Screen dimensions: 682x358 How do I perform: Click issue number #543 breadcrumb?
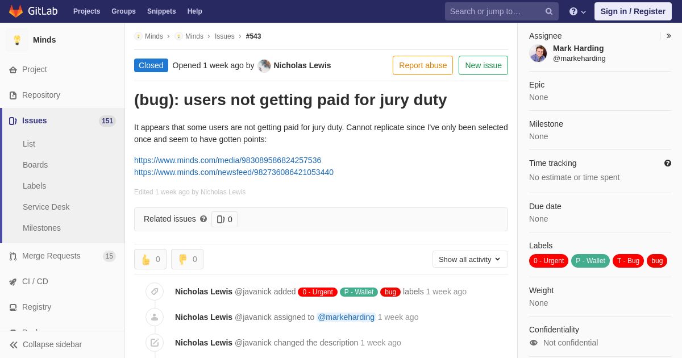[x=253, y=36]
